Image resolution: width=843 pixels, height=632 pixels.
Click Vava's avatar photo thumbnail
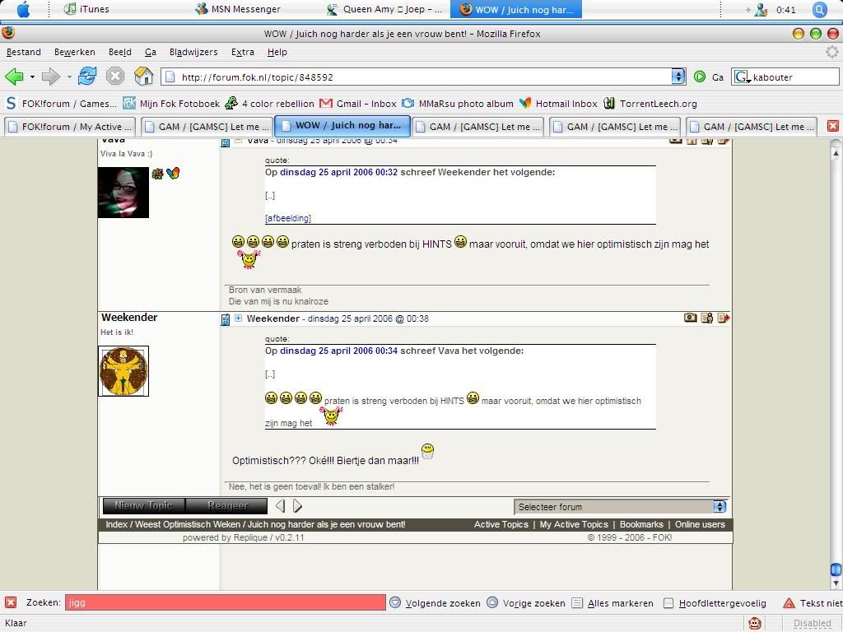point(123,193)
